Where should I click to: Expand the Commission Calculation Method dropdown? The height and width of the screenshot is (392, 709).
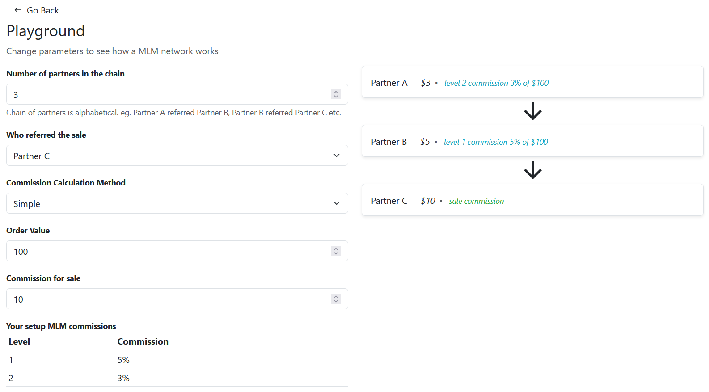[177, 203]
